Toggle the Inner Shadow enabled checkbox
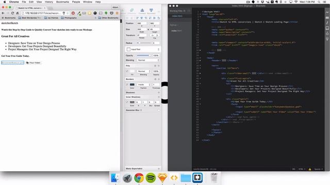The image size is (330, 185). (x=127, y=102)
